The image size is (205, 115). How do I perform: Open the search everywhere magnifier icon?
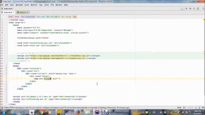click(203, 9)
